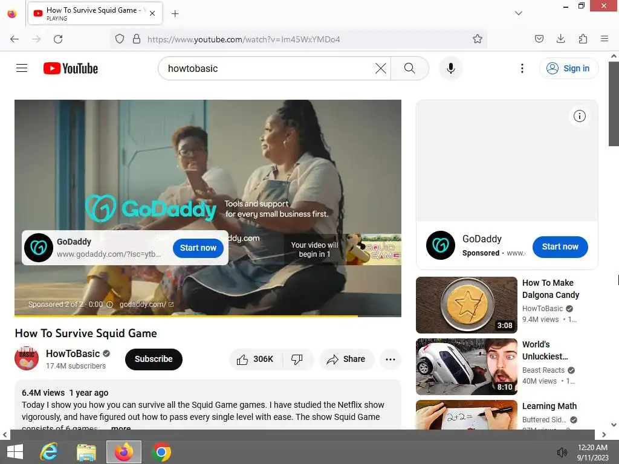Open Firefox downloads panel
This screenshot has width=619, height=464.
pos(560,39)
